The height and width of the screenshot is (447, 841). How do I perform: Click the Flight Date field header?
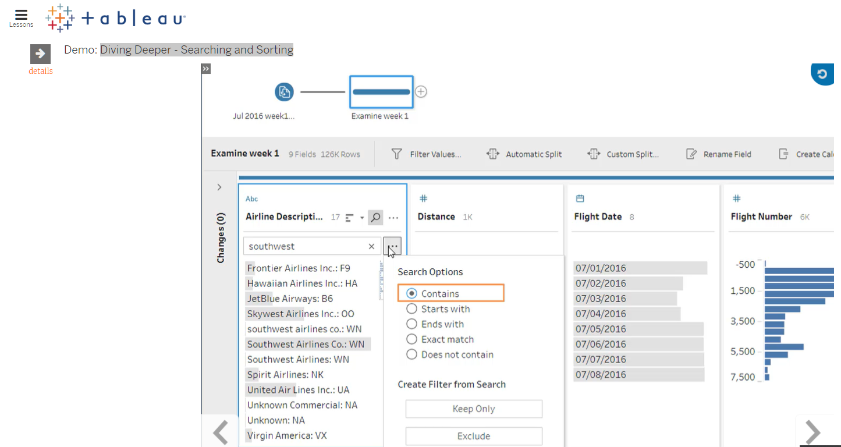pos(598,217)
